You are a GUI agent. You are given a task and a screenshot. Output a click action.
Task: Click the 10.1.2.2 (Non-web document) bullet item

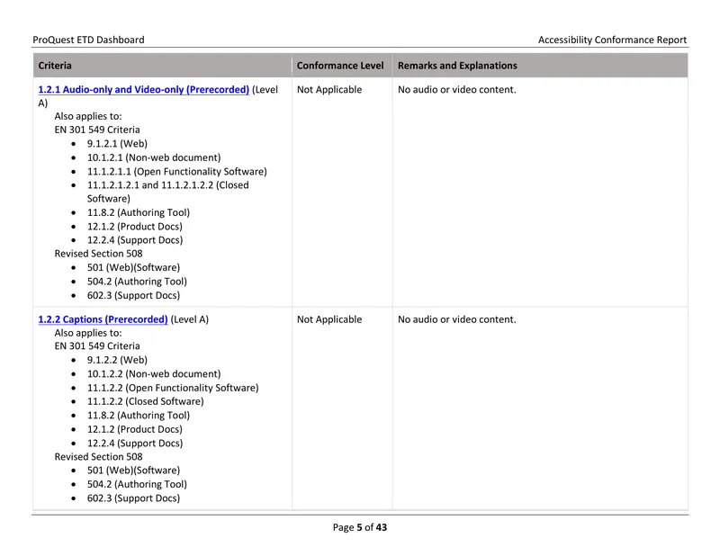154,374
